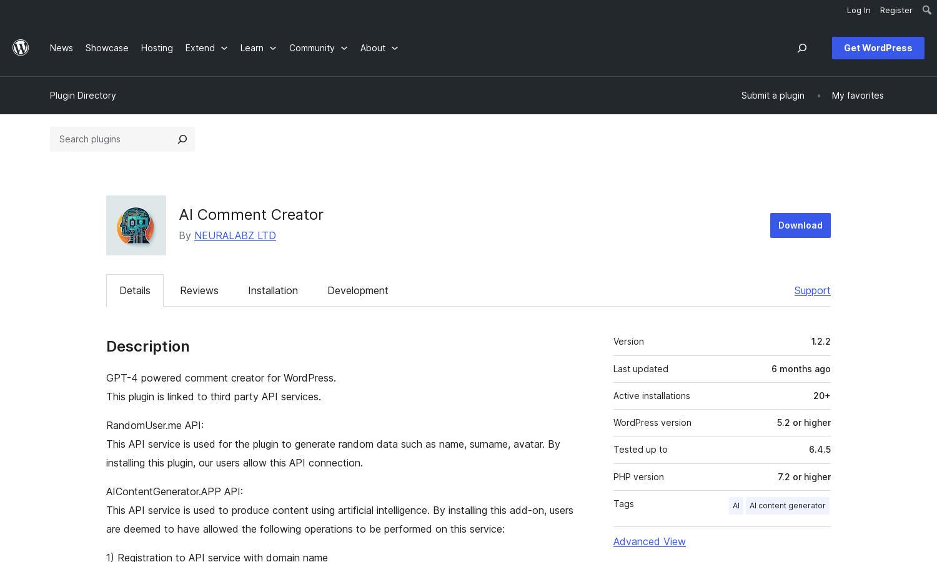Click the AI content generator tag
This screenshot has width=937, height=562.
(x=787, y=506)
